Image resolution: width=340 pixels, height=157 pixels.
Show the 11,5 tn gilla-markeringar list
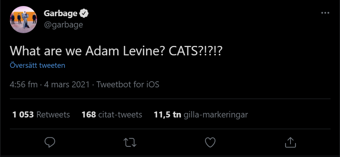tap(201, 114)
